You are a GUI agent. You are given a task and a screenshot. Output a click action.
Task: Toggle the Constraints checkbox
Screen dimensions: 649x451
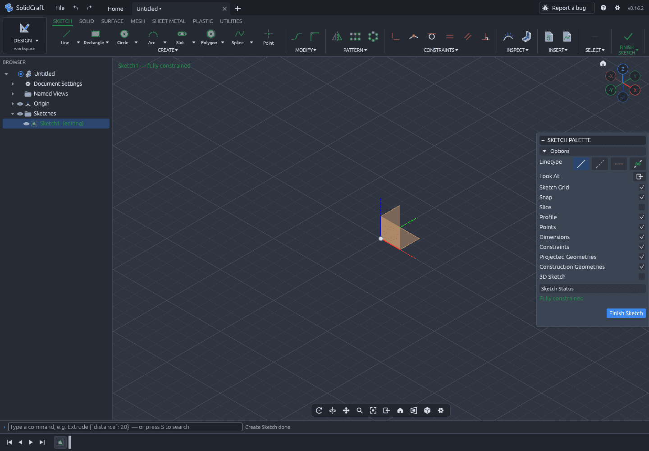[x=642, y=247]
